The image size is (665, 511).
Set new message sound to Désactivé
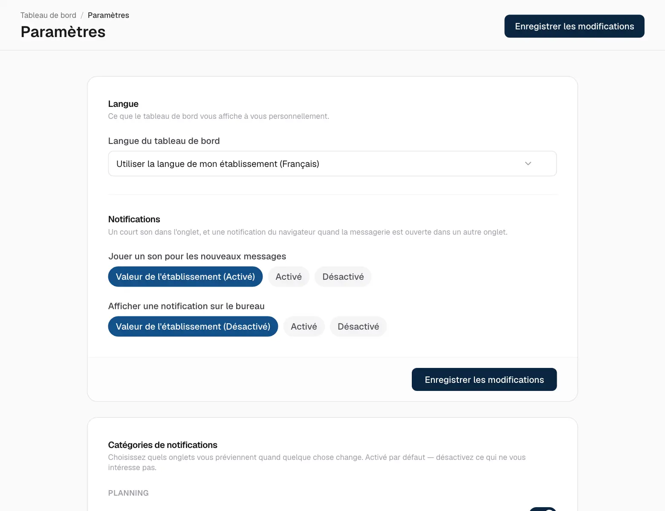point(343,277)
